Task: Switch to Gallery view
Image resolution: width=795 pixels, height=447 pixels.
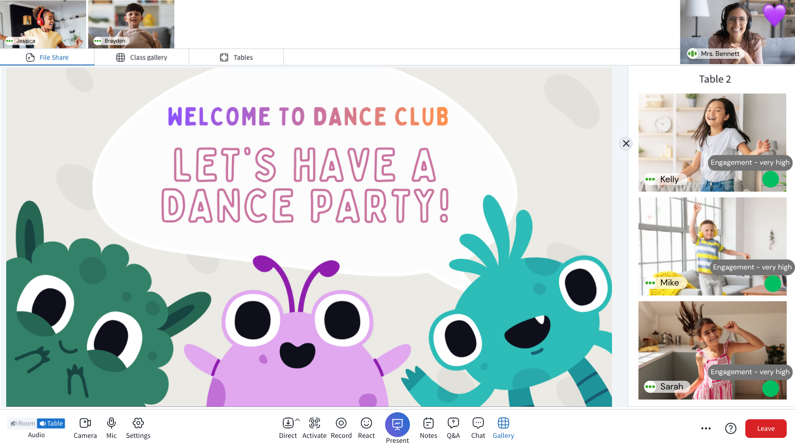Action: pos(503,428)
